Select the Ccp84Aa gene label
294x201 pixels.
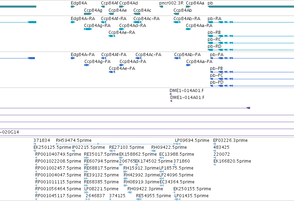click(195, 3)
